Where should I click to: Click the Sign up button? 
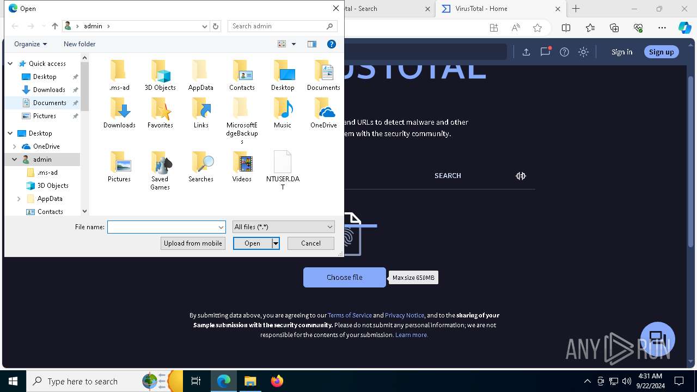coord(662,52)
